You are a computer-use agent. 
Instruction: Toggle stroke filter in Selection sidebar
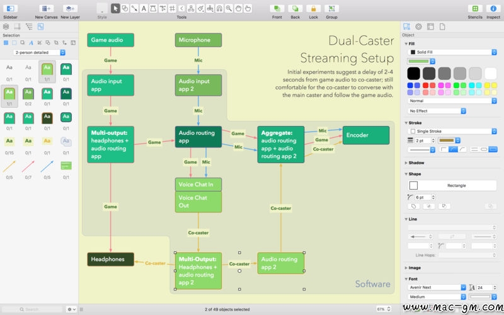point(14,43)
